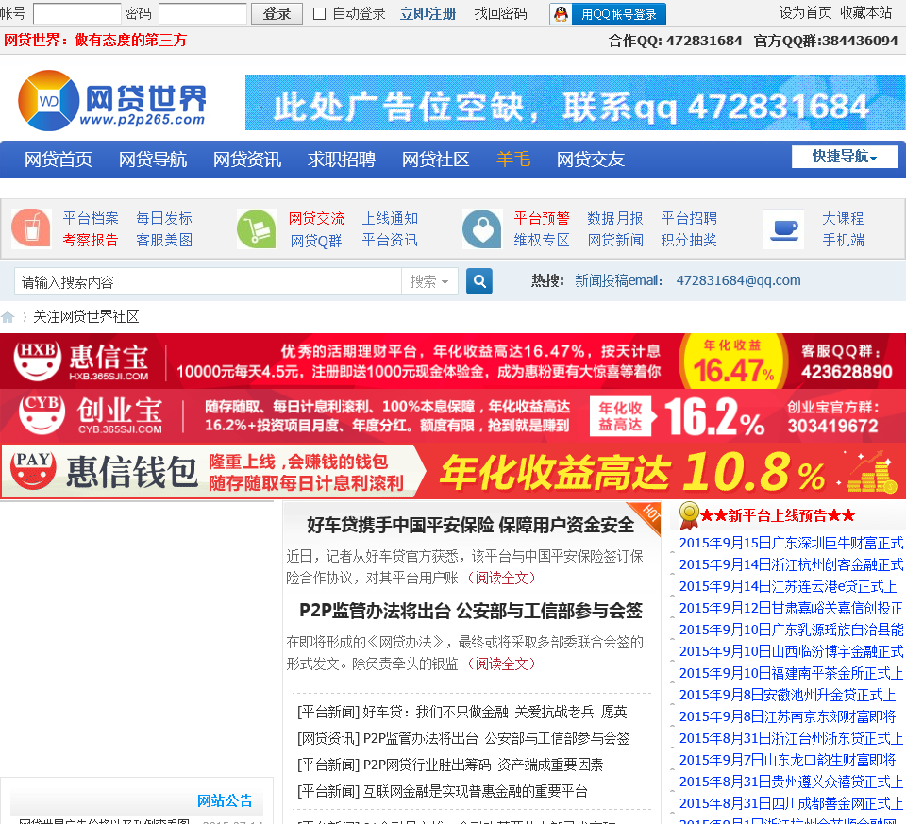Click the gold medal icon beside 新平台上线预告
The image size is (906, 824).
point(689,514)
